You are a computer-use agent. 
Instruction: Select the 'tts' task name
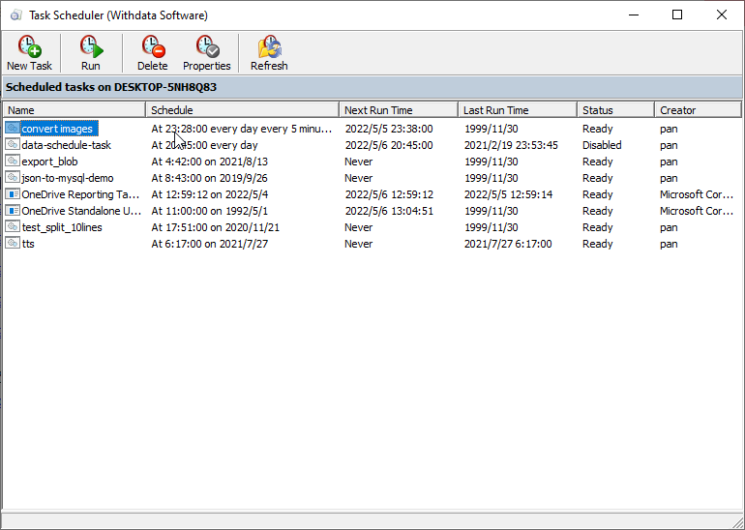click(28, 244)
